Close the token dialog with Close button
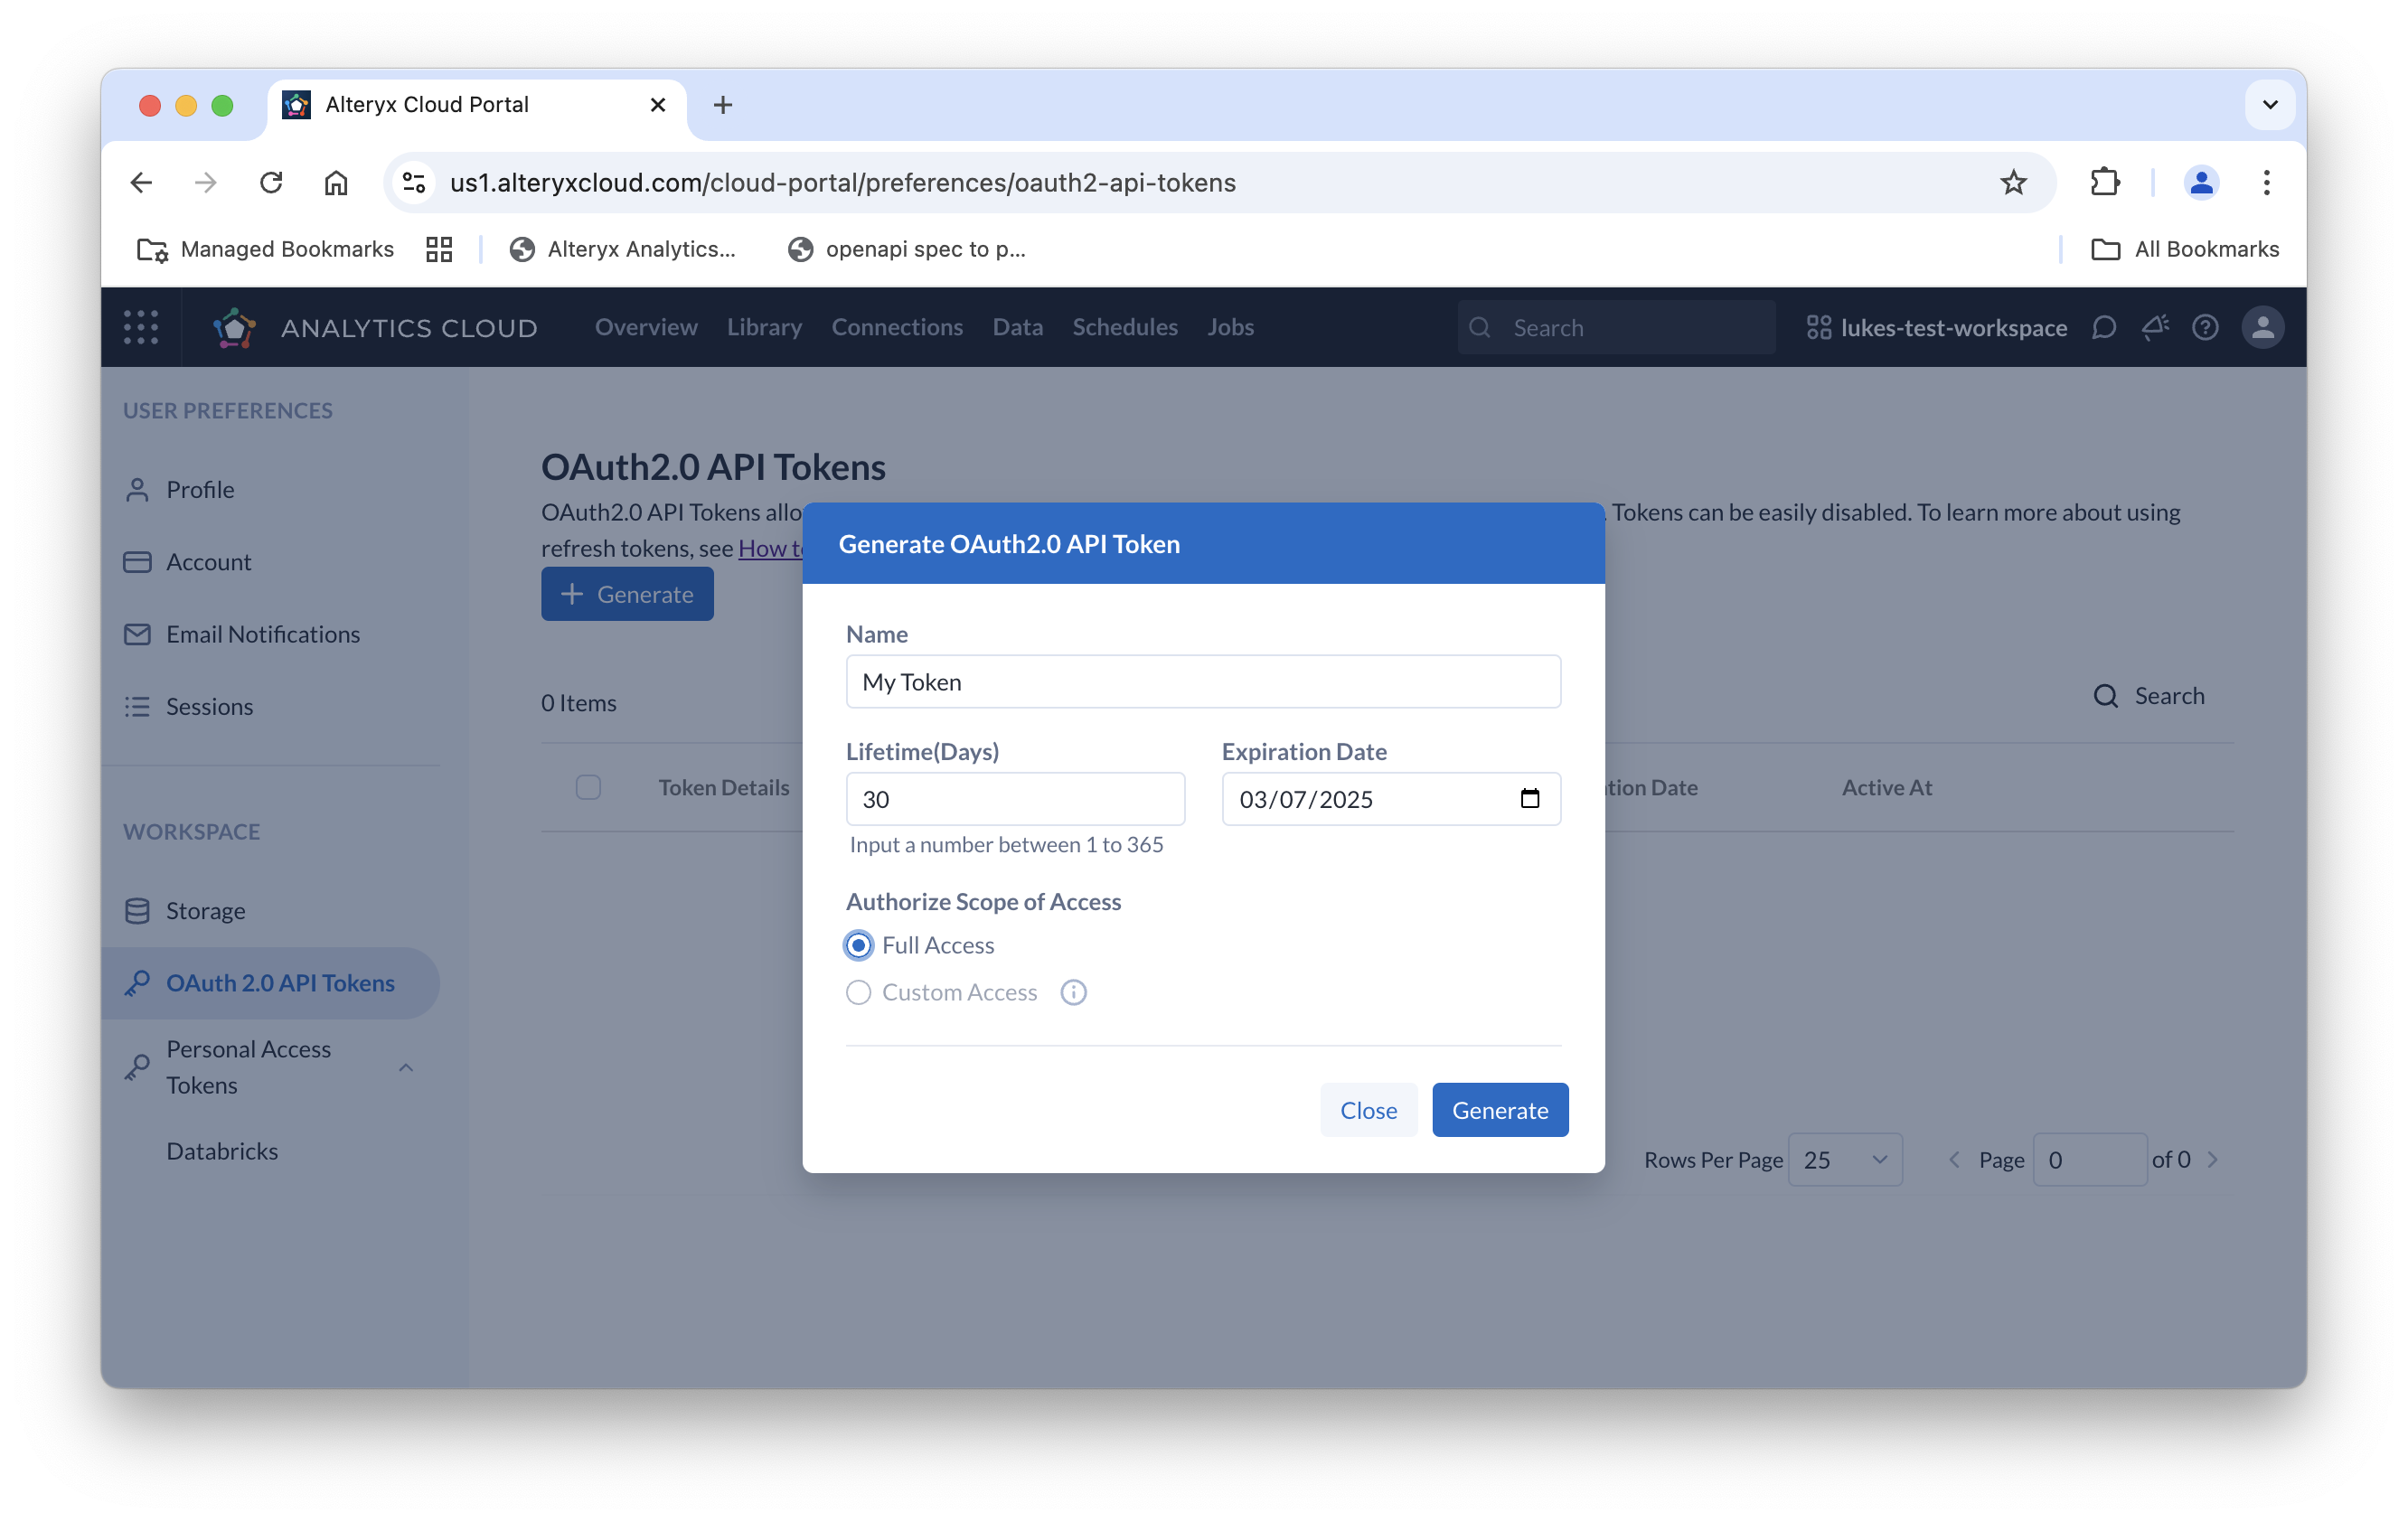 pos(1368,1110)
